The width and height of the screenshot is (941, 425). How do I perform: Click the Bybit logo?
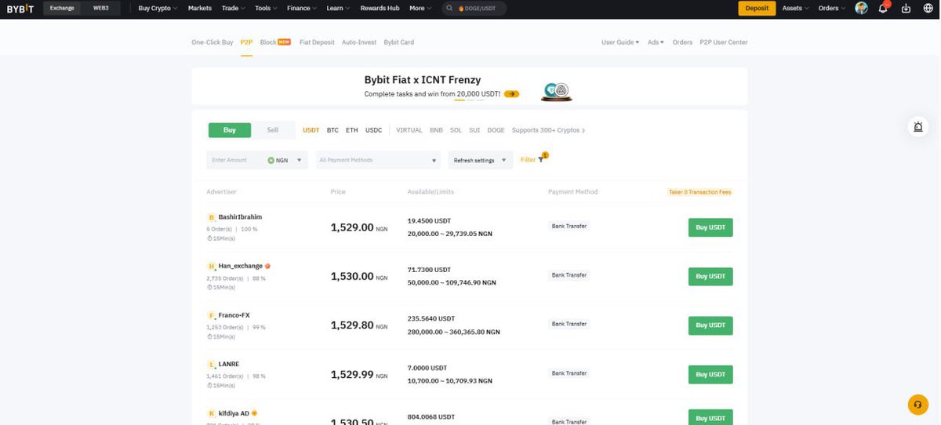coord(20,8)
